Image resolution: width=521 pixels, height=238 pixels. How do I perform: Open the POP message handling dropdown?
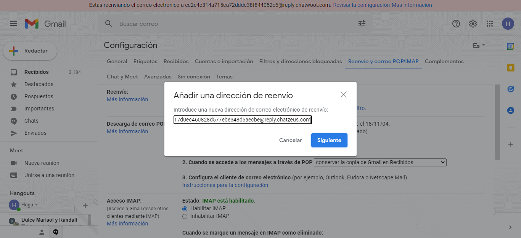380,162
